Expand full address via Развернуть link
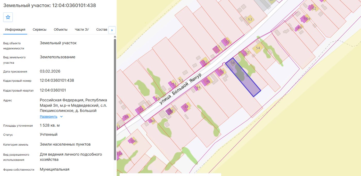 point(48,117)
